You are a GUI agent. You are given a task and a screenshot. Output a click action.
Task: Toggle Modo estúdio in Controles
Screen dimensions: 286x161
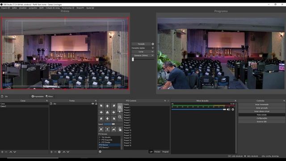262,115
